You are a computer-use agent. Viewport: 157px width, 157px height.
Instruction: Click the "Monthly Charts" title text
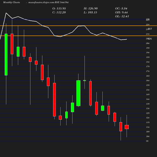(x=12, y=3)
